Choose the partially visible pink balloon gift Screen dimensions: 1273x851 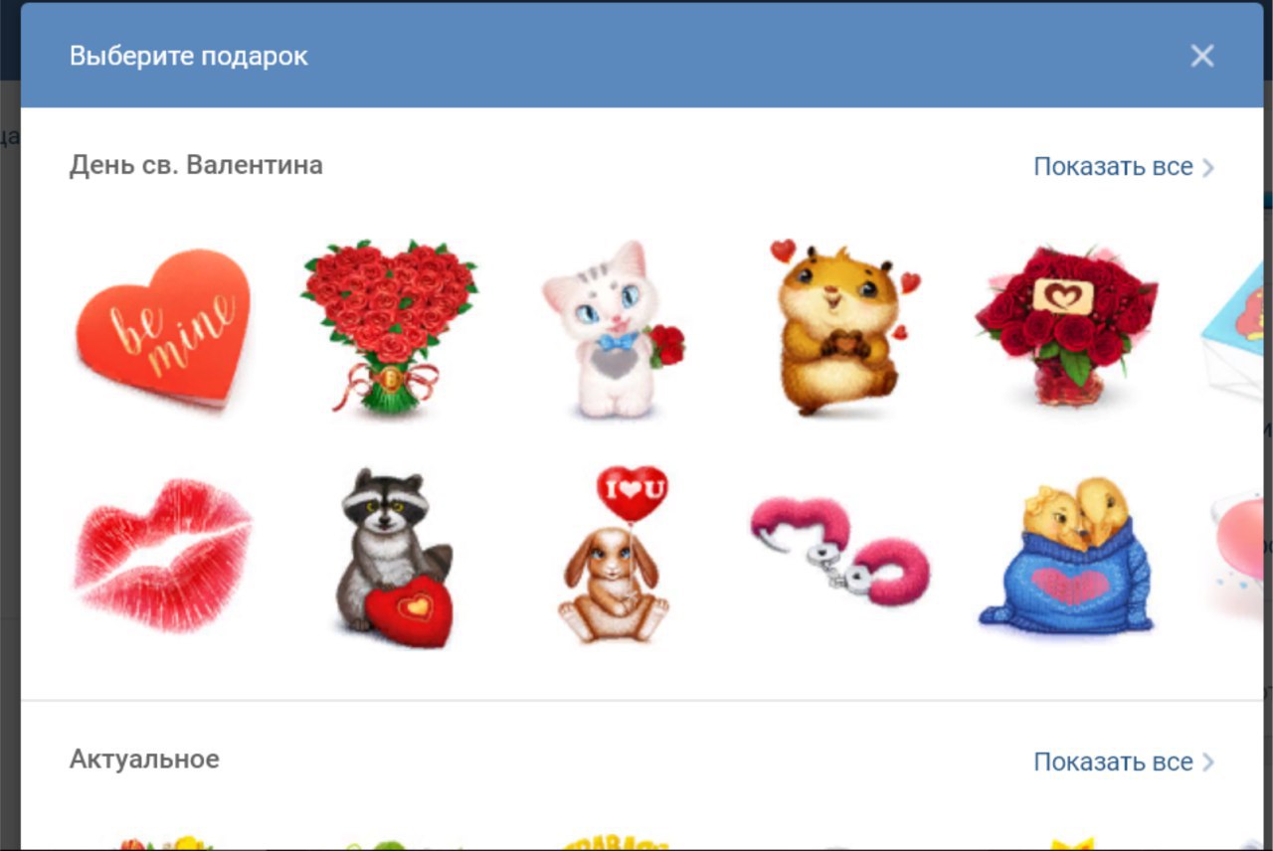[x=1238, y=547]
